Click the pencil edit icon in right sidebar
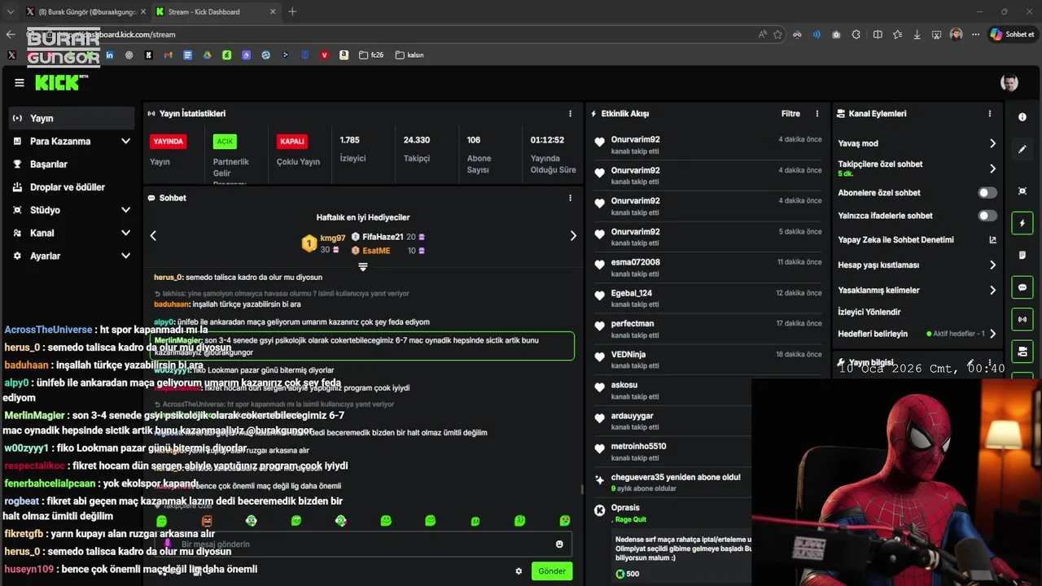Screen dimensions: 1042x586 (x=1022, y=150)
